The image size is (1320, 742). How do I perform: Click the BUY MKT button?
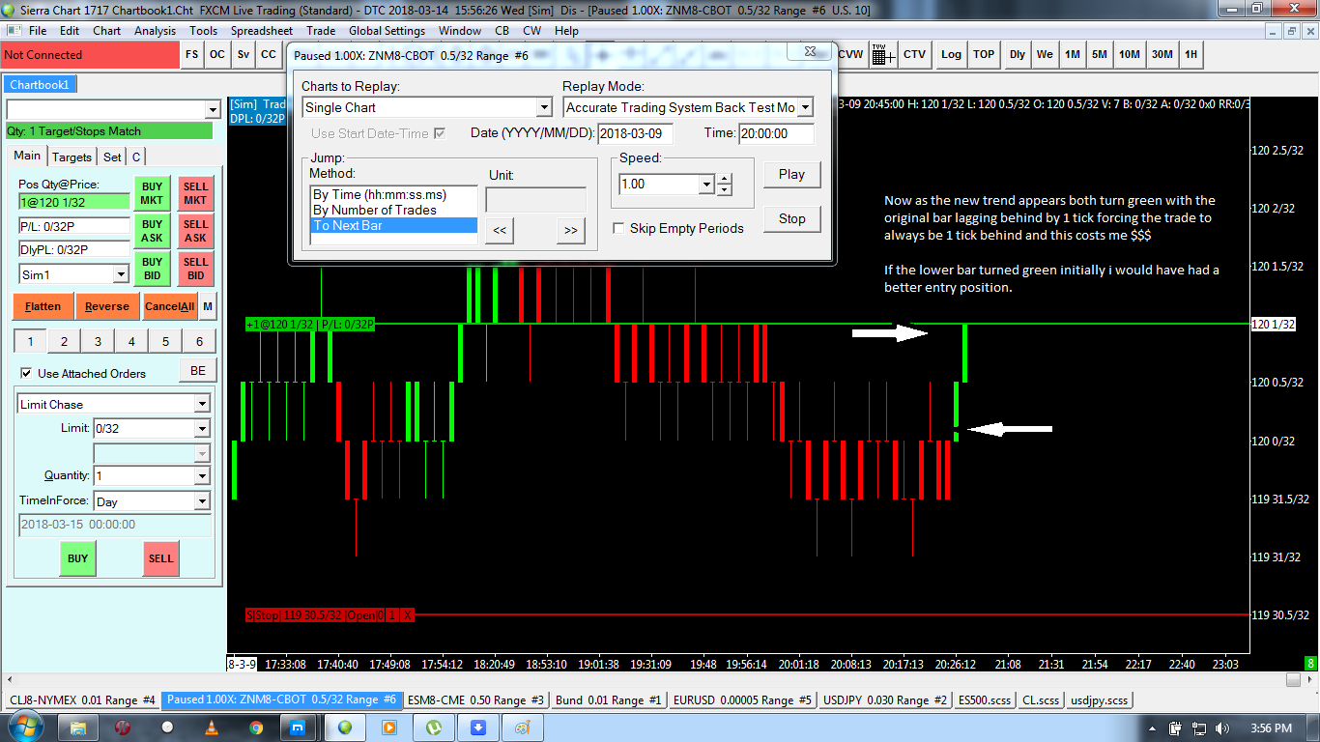point(153,193)
